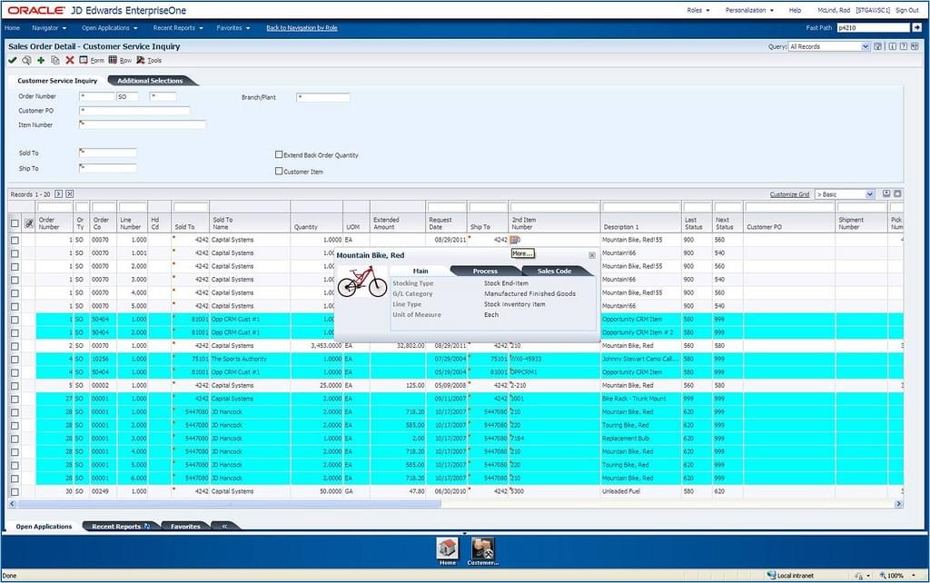Select checkbox for order 27 Bike Rack row

(15, 400)
